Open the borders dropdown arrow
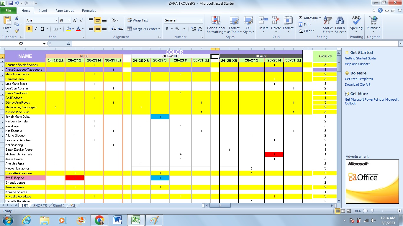This screenshot has height=226, width=403. click(x=60, y=29)
